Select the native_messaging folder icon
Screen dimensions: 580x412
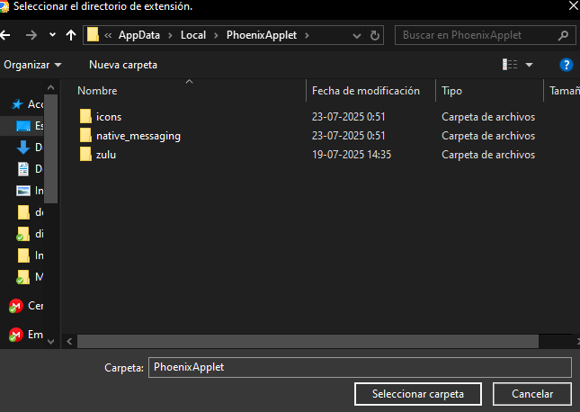[x=86, y=136]
